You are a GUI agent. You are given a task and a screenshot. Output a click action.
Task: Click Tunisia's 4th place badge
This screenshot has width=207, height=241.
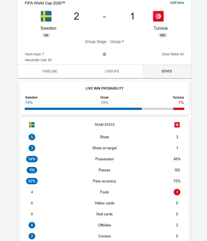click(x=163, y=35)
